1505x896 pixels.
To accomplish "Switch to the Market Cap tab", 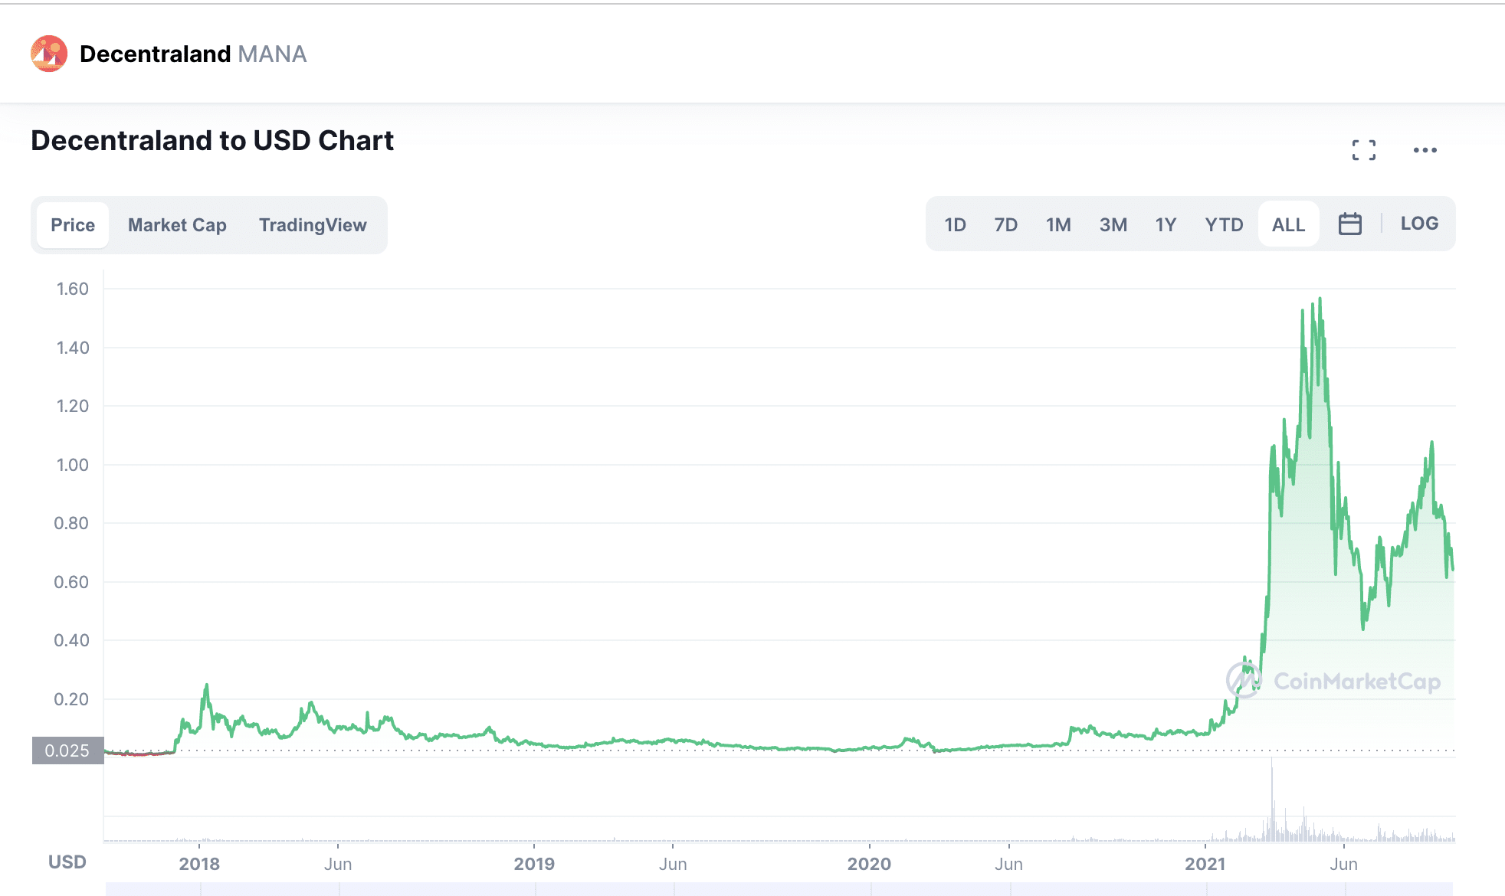I will click(177, 225).
